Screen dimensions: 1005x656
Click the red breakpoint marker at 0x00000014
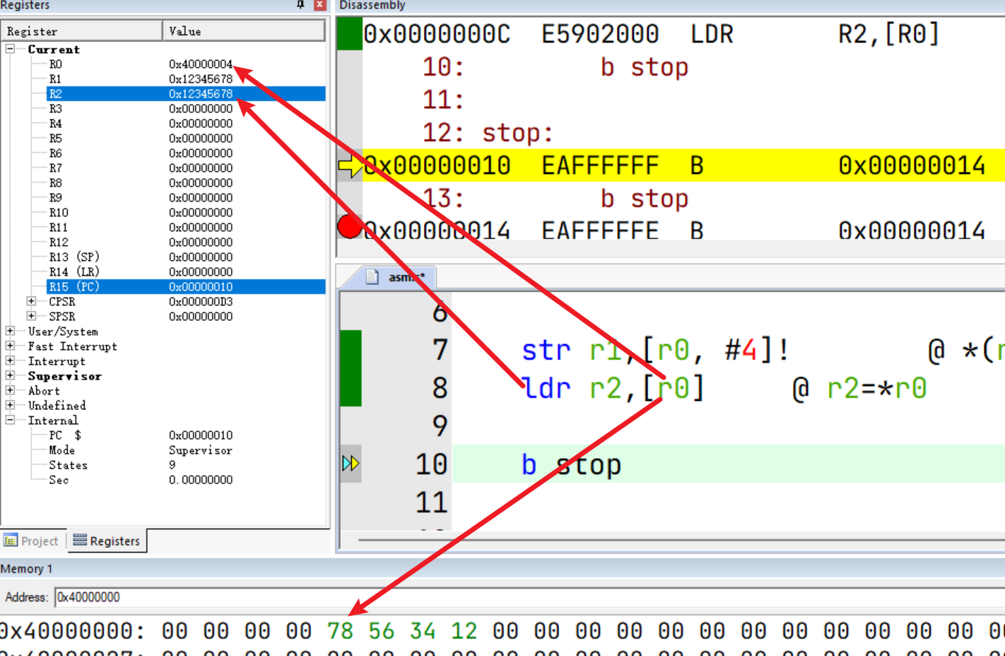coord(349,226)
